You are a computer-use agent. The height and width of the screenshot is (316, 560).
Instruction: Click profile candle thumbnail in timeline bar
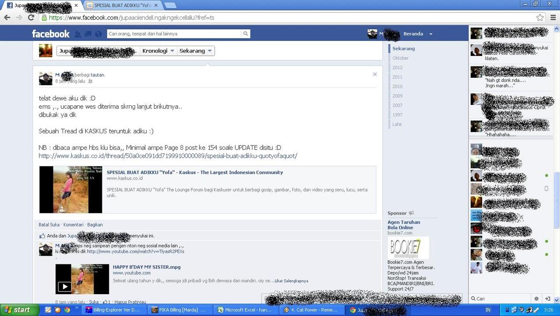point(45,51)
